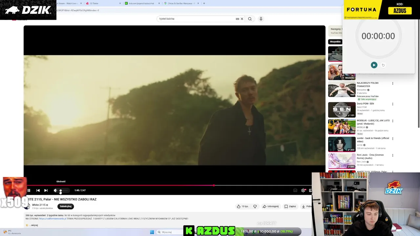Screen dimensions: 420x236
Task: Close the kick.com popout tab
Action: tap(159, 3)
